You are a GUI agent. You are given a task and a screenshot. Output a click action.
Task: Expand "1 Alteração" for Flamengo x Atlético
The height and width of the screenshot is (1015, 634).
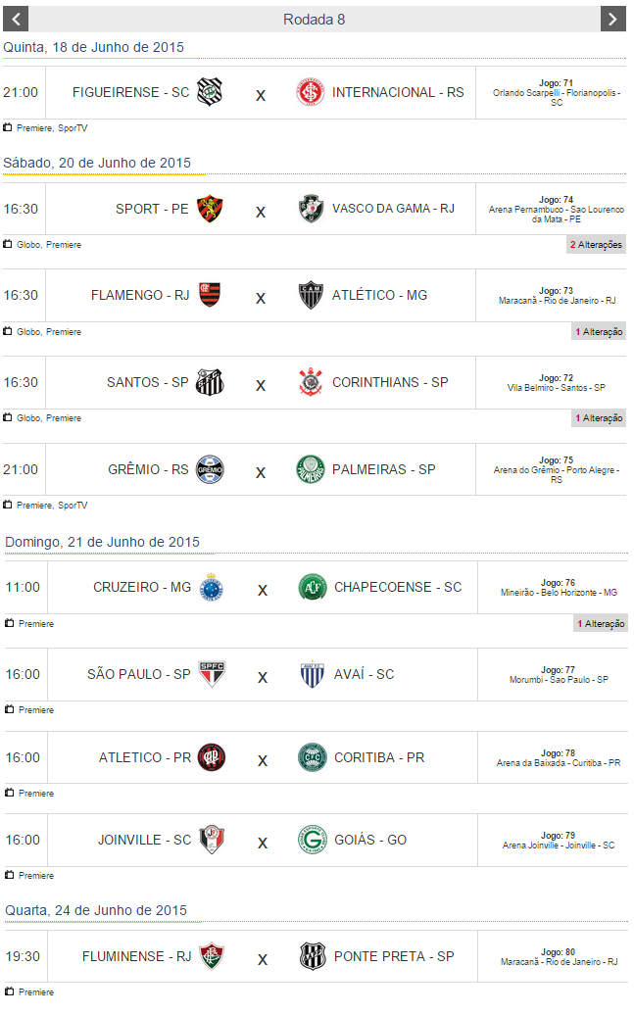599,332
